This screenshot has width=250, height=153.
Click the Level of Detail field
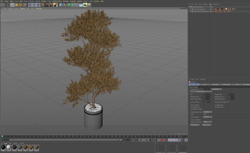(207, 102)
